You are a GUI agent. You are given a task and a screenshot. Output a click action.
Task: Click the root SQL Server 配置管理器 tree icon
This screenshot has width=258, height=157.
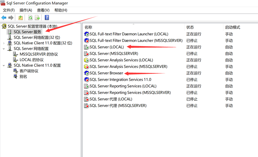[x=4, y=26]
